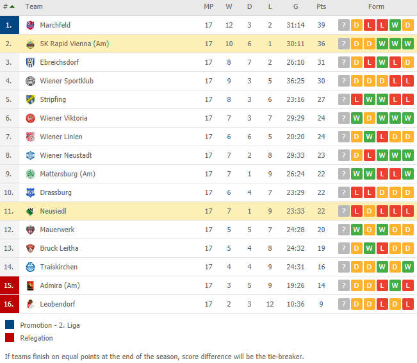The height and width of the screenshot is (363, 417).
Task: Click the SK Rapid Vienna crest icon
Action: (30, 44)
